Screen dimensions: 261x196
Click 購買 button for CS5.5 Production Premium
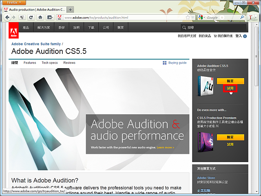[230, 137]
